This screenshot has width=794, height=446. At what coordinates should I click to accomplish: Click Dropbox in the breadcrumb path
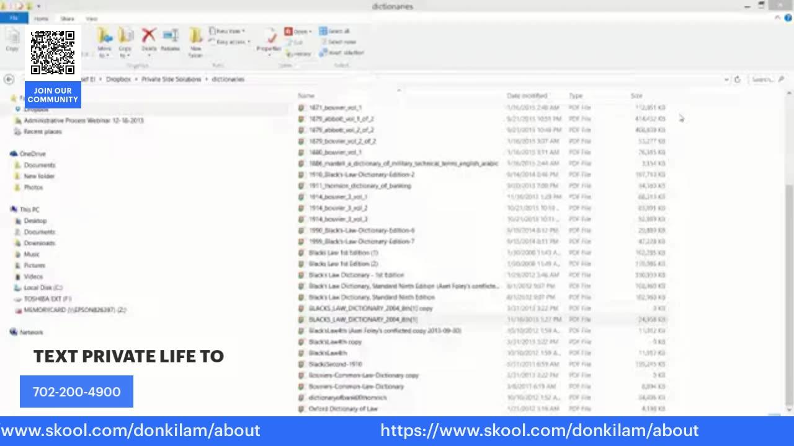tap(118, 79)
